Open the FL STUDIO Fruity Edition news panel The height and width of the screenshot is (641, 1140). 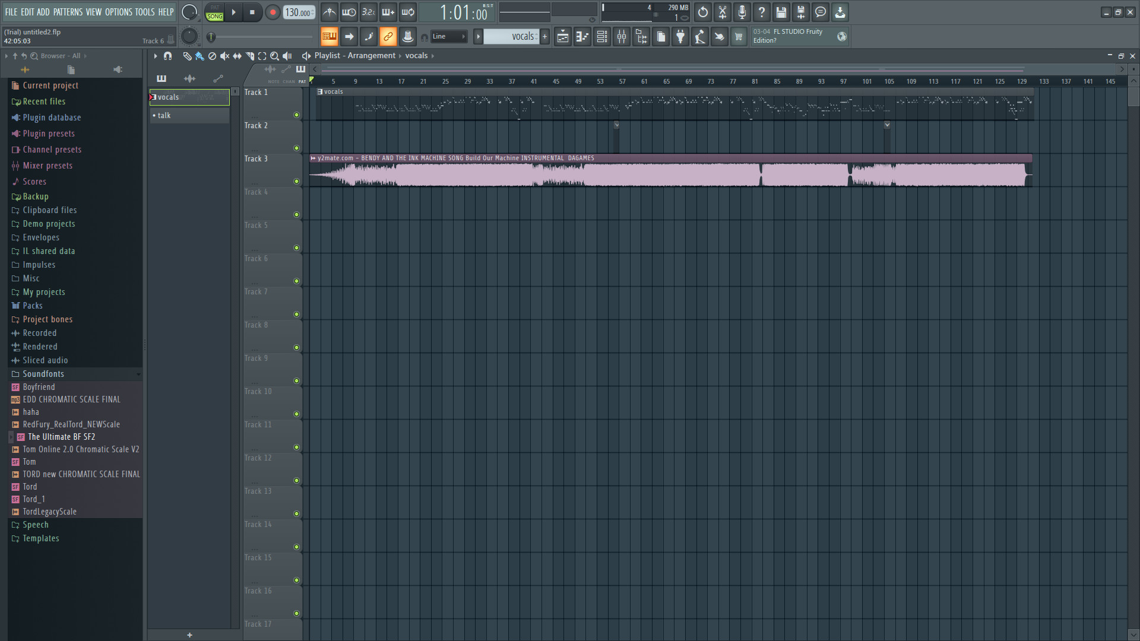(799, 36)
